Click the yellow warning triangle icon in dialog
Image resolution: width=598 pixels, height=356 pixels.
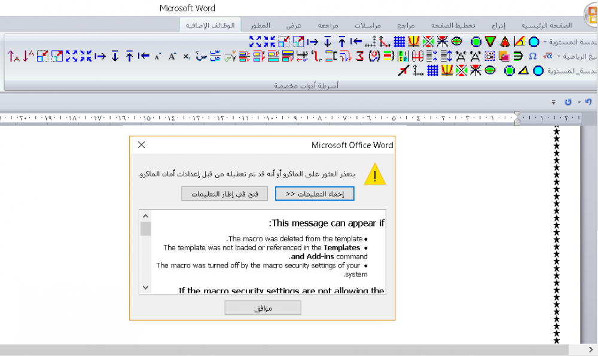[x=375, y=174]
